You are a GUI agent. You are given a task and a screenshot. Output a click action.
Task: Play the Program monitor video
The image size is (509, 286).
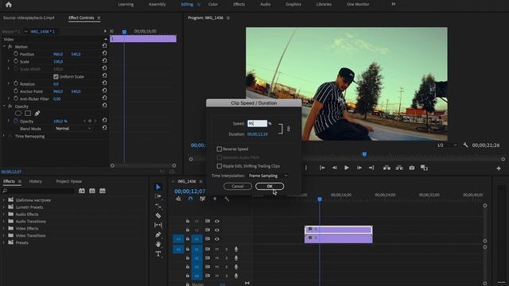[347, 168]
